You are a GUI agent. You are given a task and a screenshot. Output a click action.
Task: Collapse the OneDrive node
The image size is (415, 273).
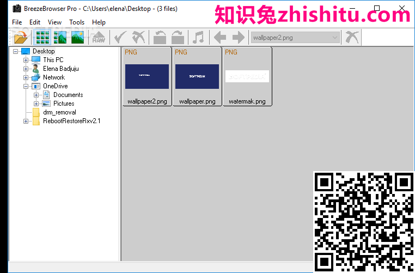[x=26, y=86]
